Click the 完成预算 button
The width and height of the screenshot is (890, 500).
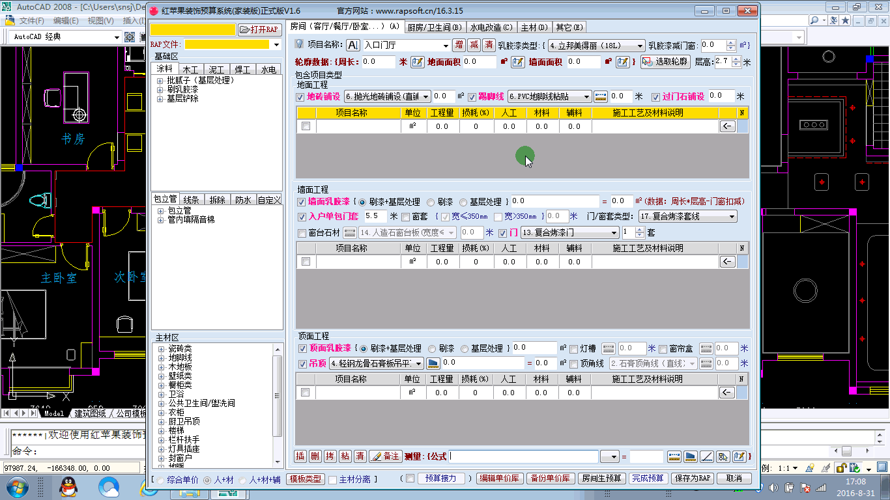pos(648,479)
